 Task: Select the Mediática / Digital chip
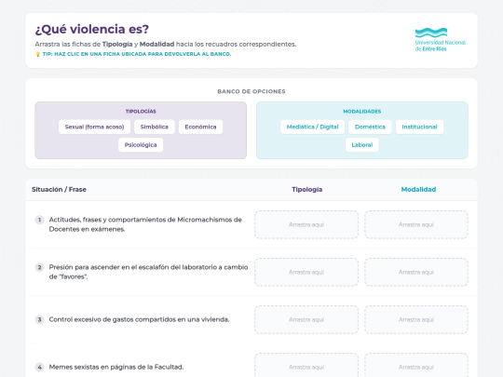(x=312, y=127)
